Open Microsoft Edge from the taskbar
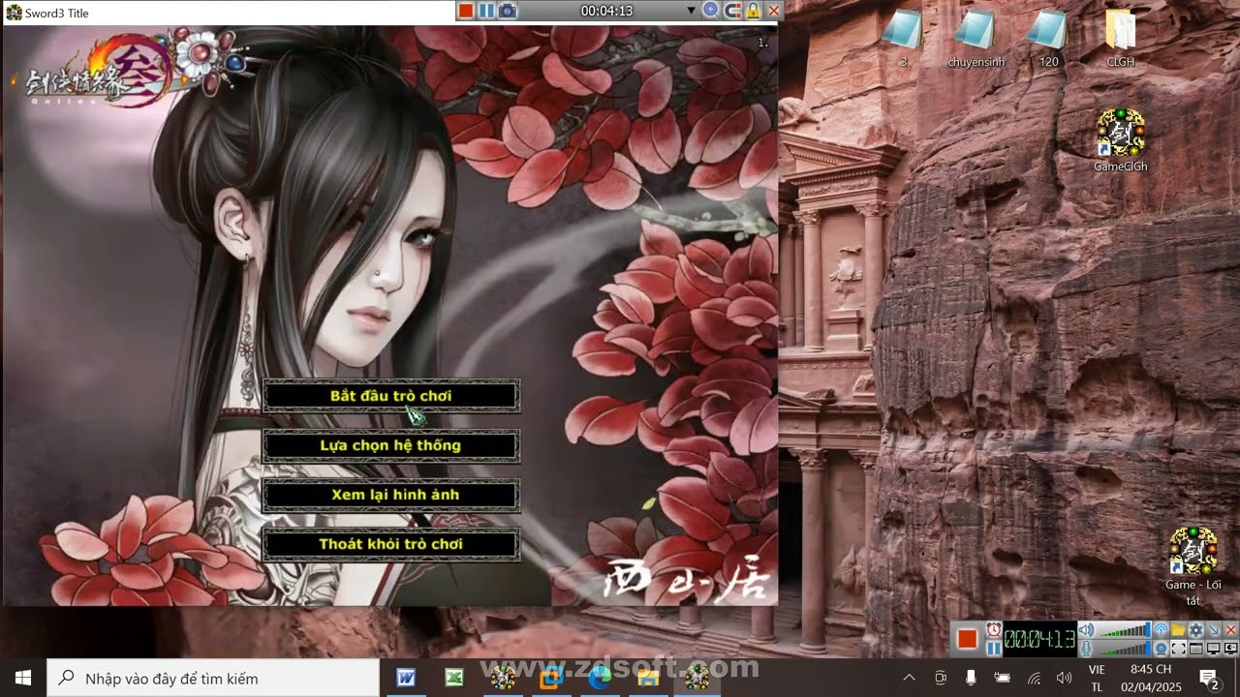Image resolution: width=1240 pixels, height=697 pixels. coord(600,678)
